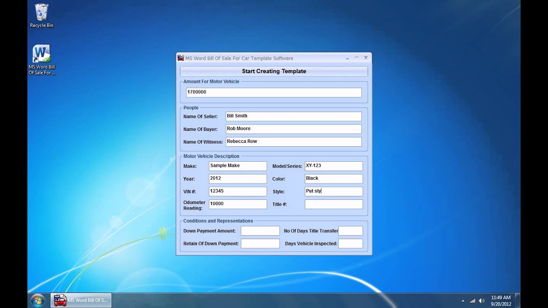Click the Retain Of Down Payment field
The width and height of the screenshot is (548, 308).
tap(260, 244)
